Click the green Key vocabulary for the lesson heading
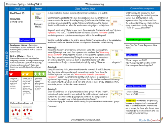The image size is (165, 123). point(138,40)
